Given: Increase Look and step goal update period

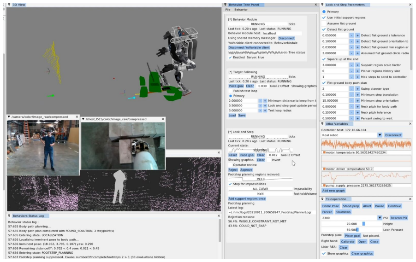Looking at the screenshot, I should [x=265, y=106].
